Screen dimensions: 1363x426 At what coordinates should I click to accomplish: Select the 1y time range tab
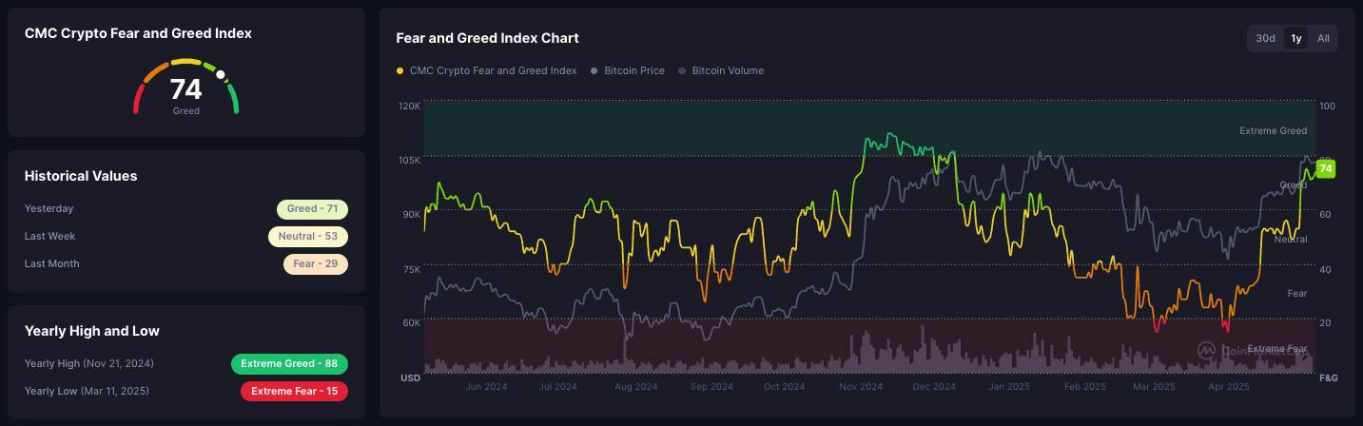pyautogui.click(x=1295, y=38)
